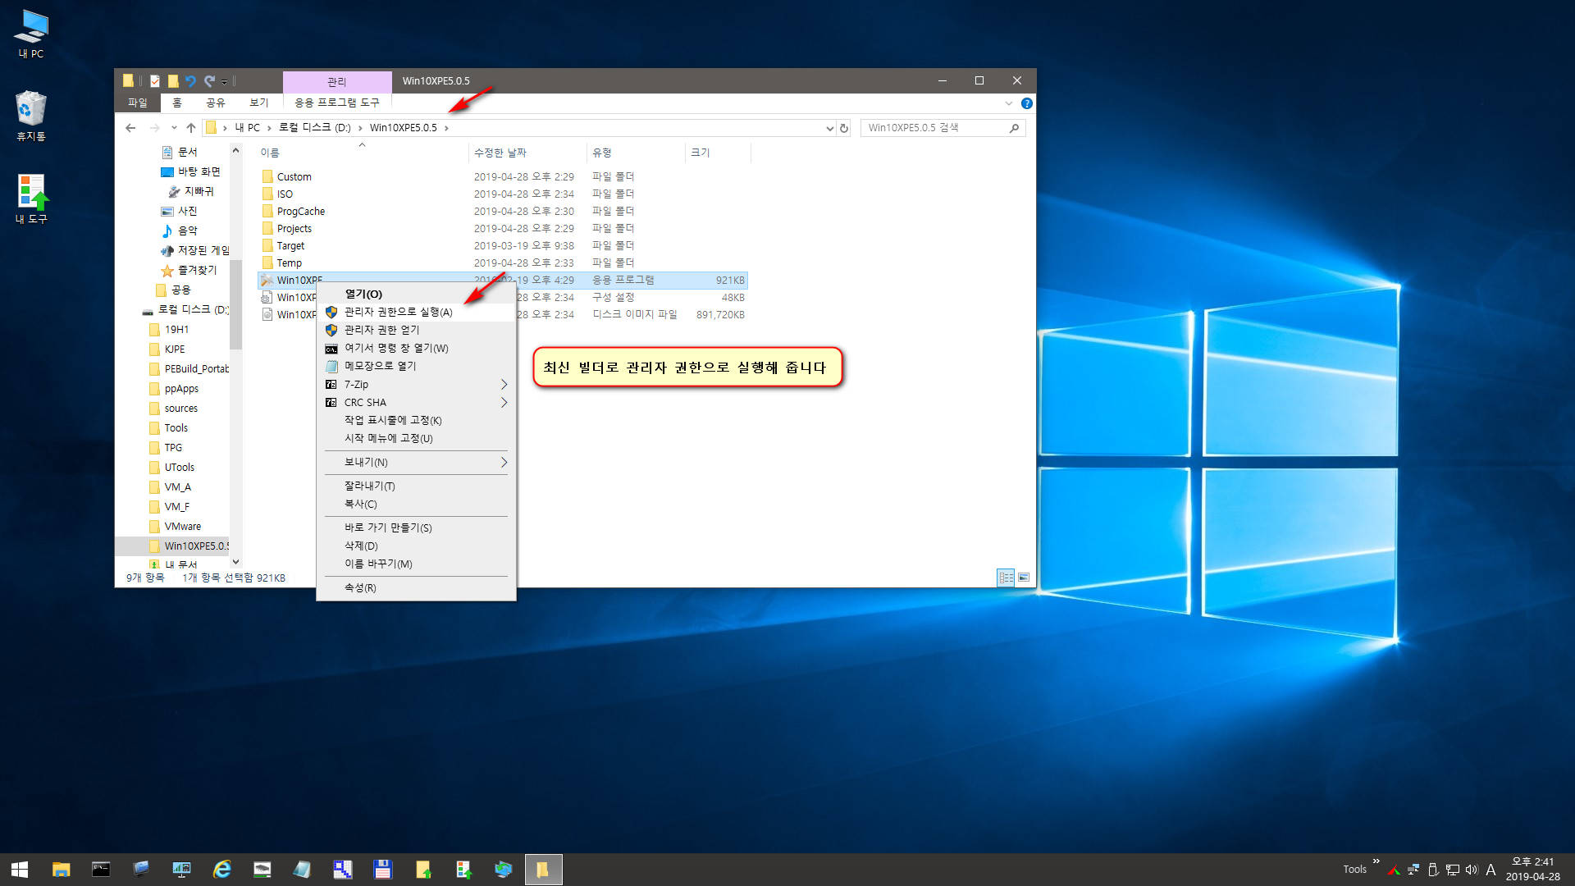
Task: Open the 공유 ribbon tab
Action: click(215, 103)
